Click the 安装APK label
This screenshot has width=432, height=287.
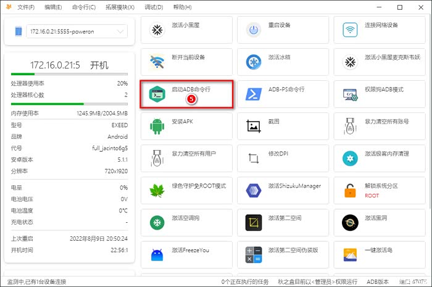pos(183,122)
